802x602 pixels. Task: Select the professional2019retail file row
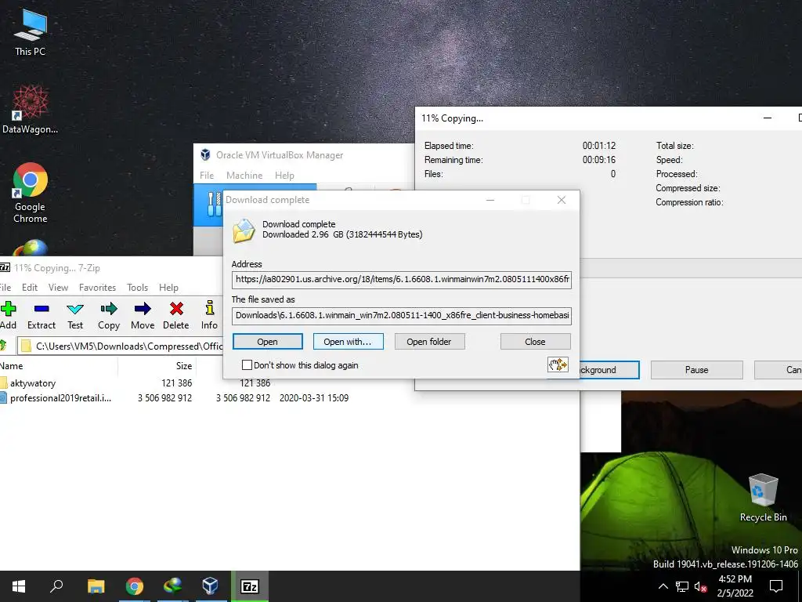point(174,397)
